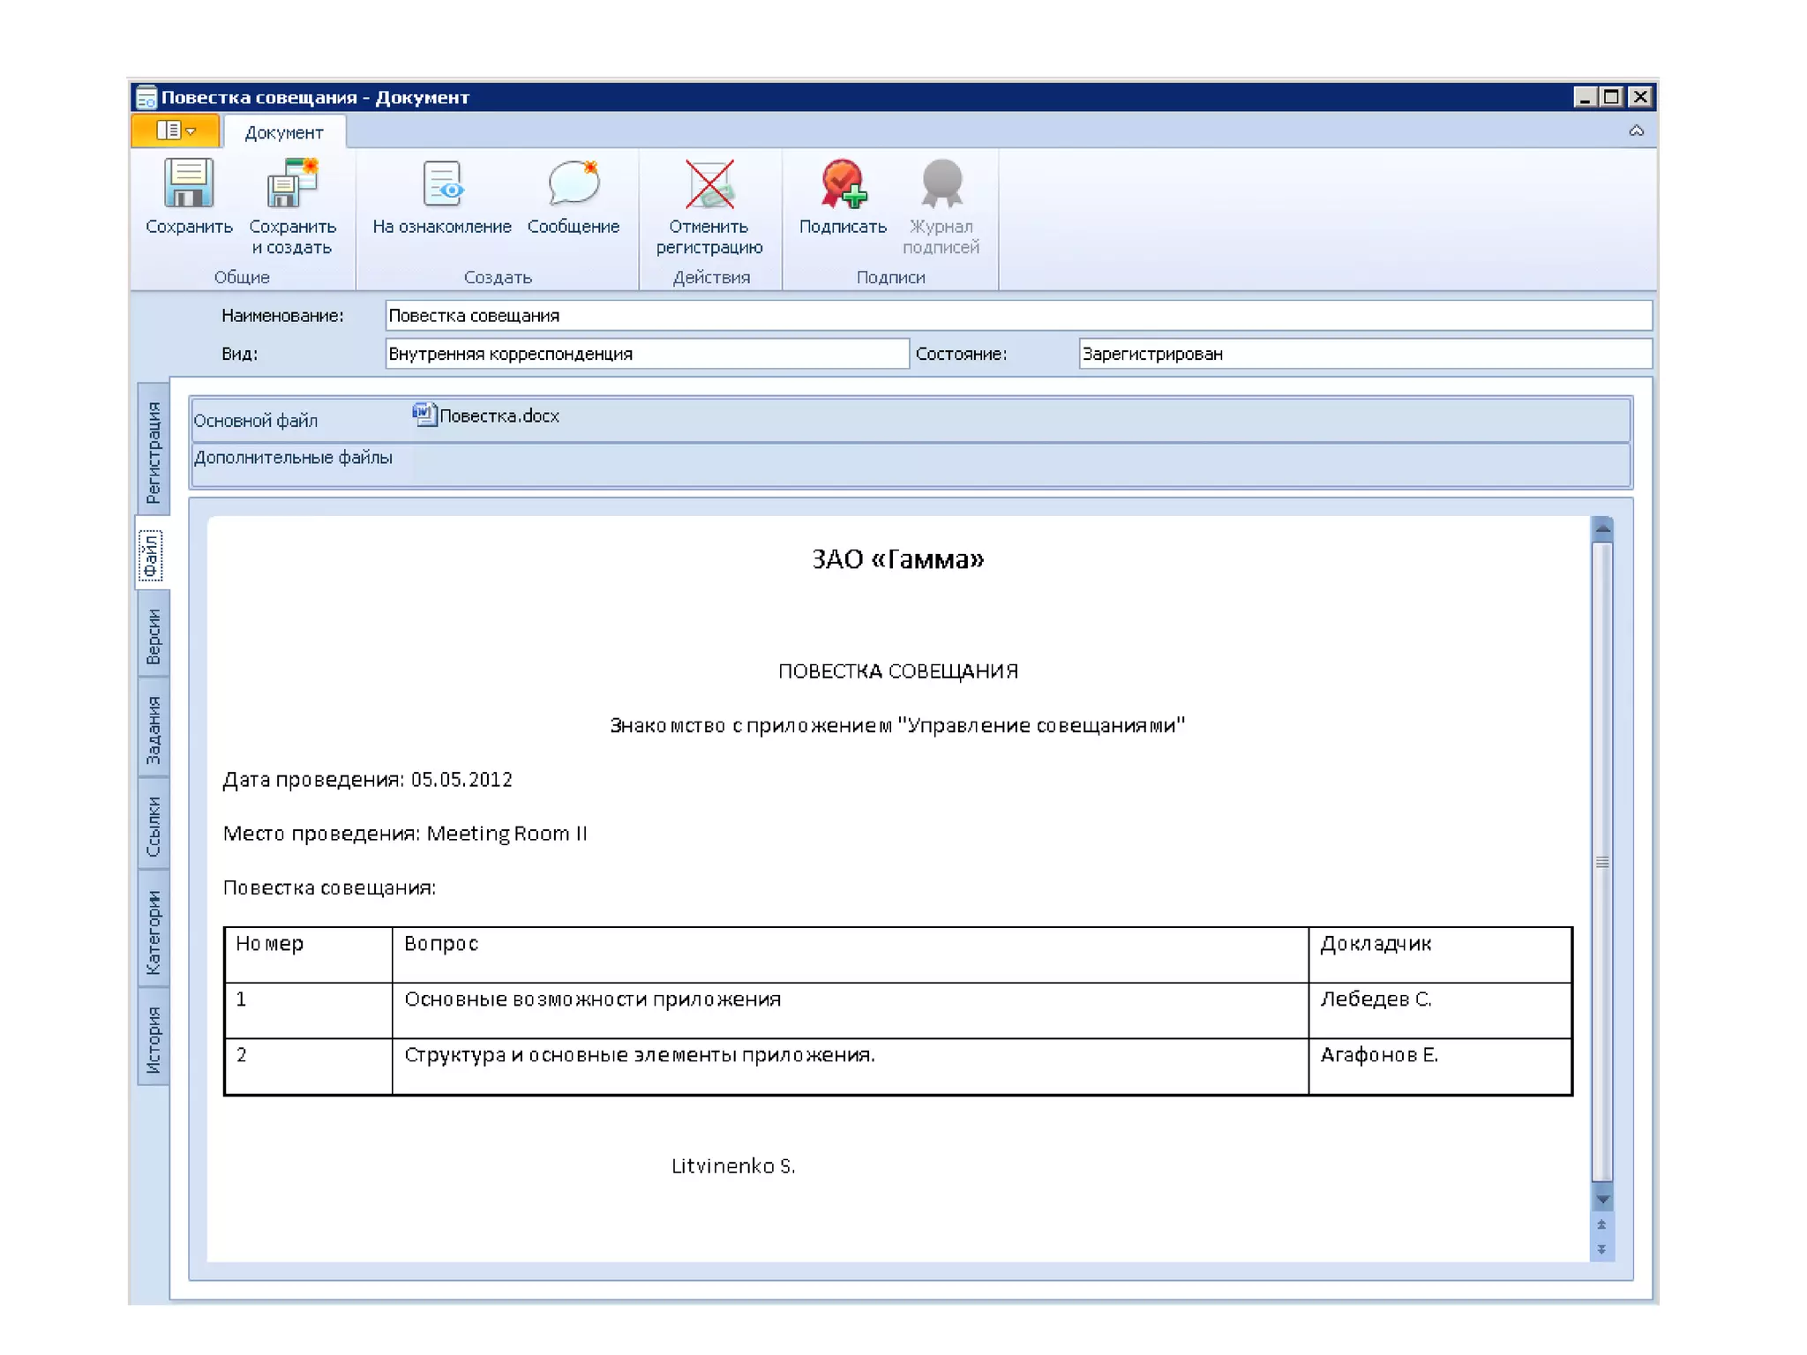This screenshot has width=1807, height=1355.
Task: Switch to the Версии side tab
Action: 154,636
